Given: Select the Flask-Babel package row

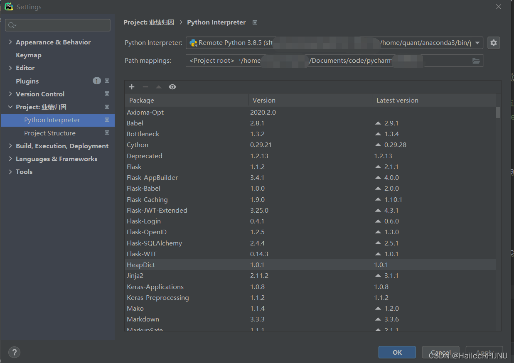Looking at the screenshot, I should point(310,188).
